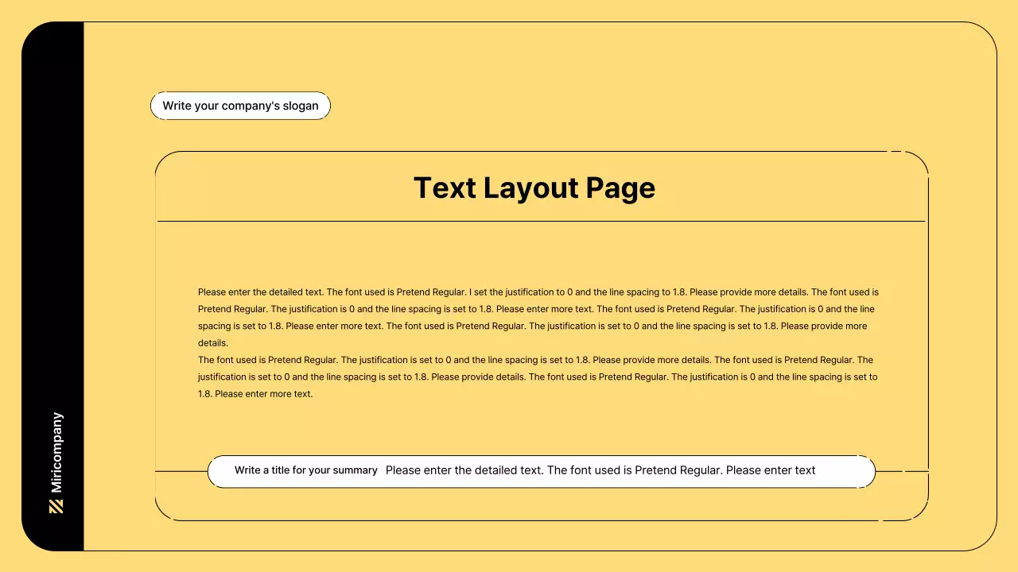
Task: Click the 'Write your company's slogan' pill
Action: tap(240, 105)
